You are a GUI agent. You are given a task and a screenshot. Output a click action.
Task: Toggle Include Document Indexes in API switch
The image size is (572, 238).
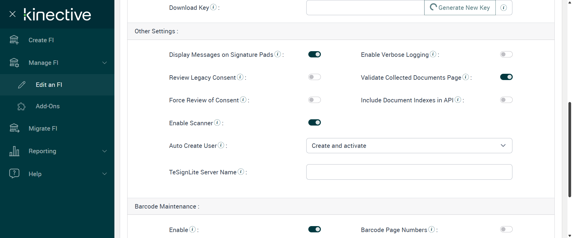coord(506,100)
